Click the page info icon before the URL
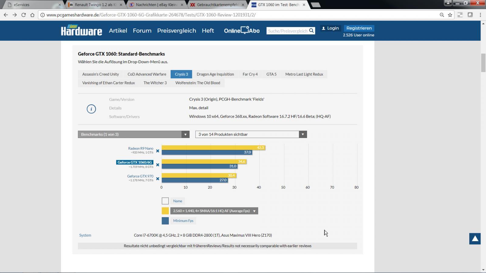The image size is (486, 273). (43, 15)
